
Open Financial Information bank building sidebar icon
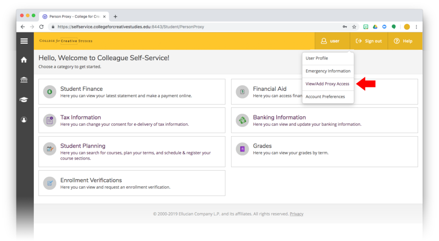[24, 80]
